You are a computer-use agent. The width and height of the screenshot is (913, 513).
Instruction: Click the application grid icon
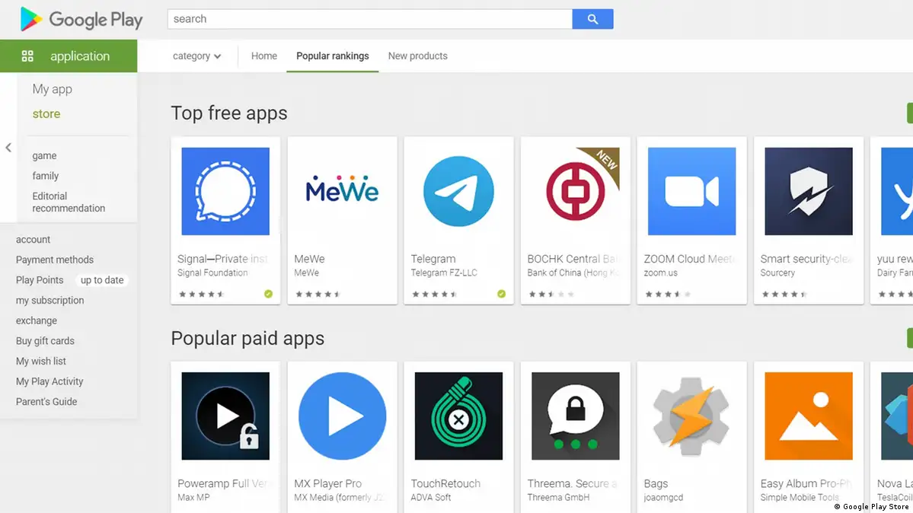pos(27,56)
